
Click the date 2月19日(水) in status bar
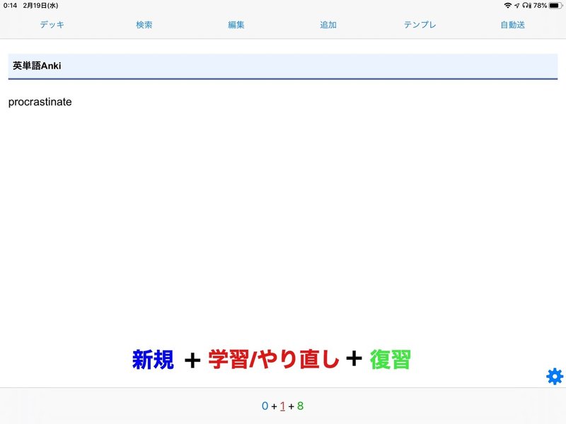pos(40,6)
